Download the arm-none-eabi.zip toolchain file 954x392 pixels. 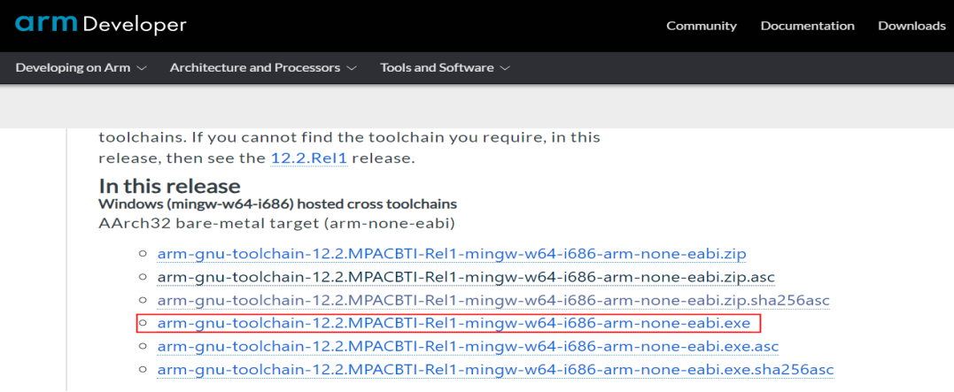[x=452, y=254]
